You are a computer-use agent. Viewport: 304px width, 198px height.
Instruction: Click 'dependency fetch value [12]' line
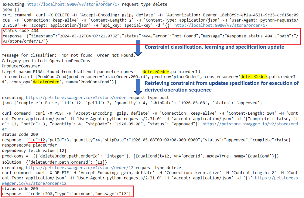[x=34, y=151]
